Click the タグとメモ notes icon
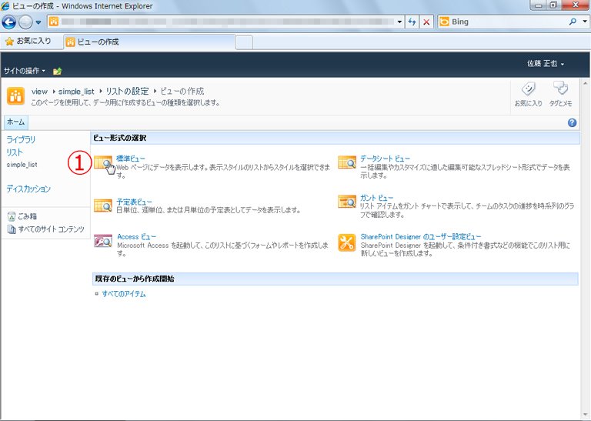 pyautogui.click(x=560, y=89)
